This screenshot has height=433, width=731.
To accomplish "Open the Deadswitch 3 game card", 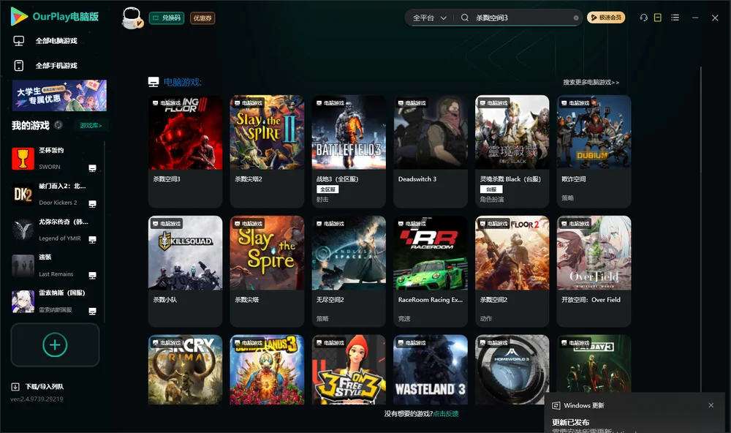I will [x=431, y=151].
